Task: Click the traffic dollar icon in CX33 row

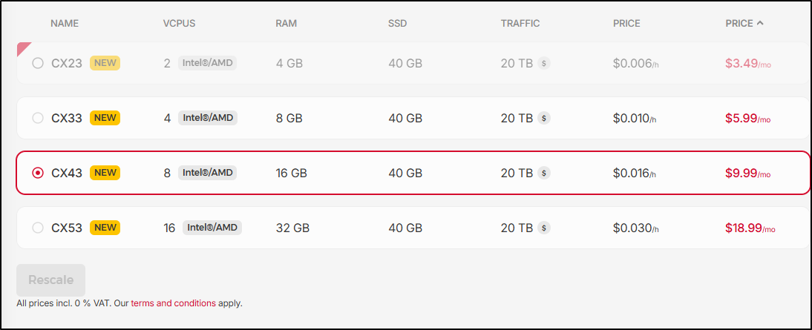Action: (544, 118)
